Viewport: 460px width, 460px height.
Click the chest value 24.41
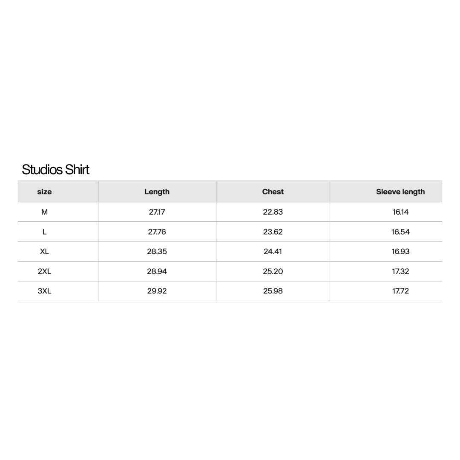point(273,251)
